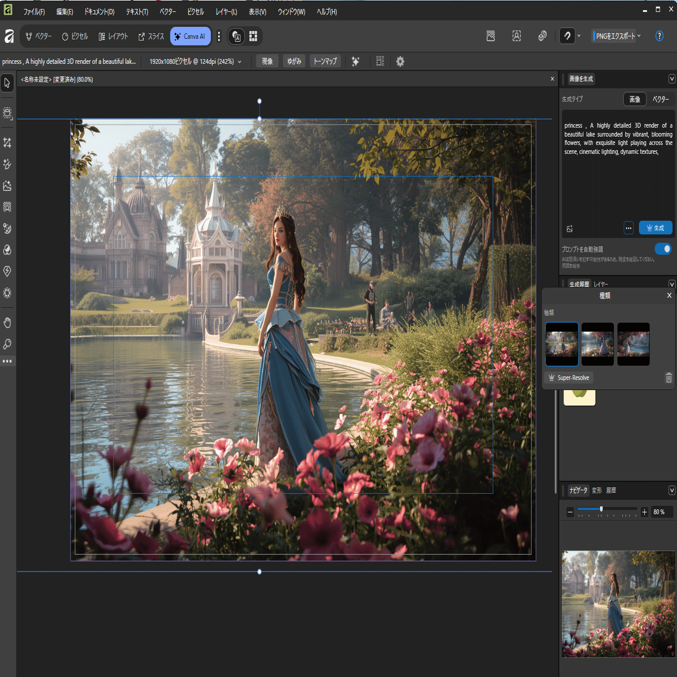The width and height of the screenshot is (677, 677).
Task: Select the hand Pan tool
Action: click(x=7, y=323)
